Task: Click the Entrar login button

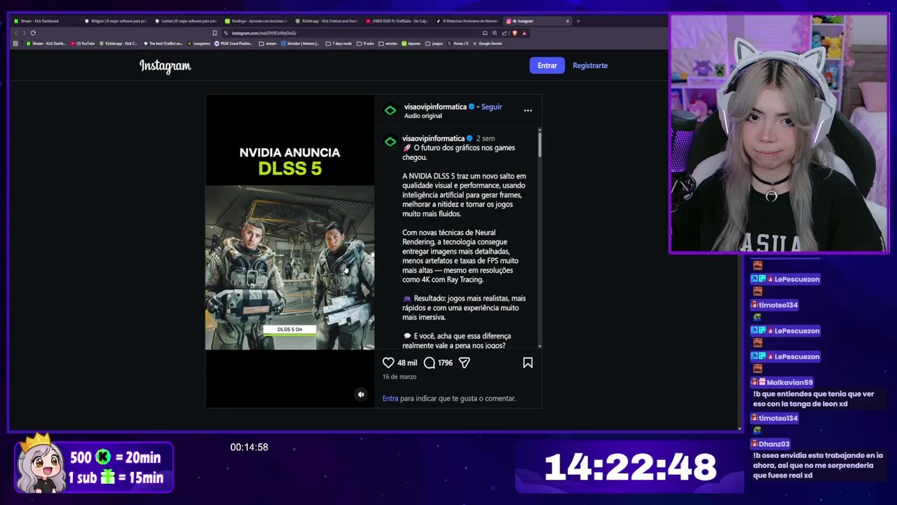Action: (x=547, y=65)
